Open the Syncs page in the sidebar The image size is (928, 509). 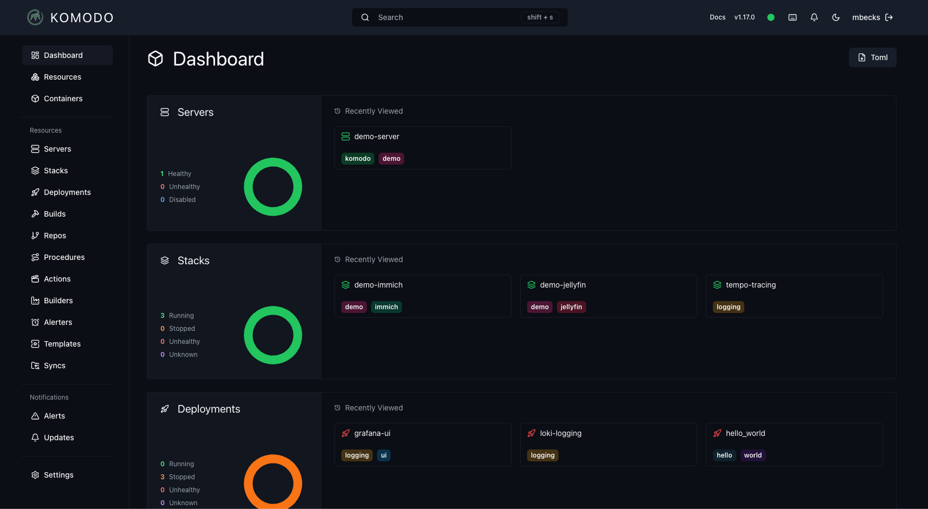54,366
